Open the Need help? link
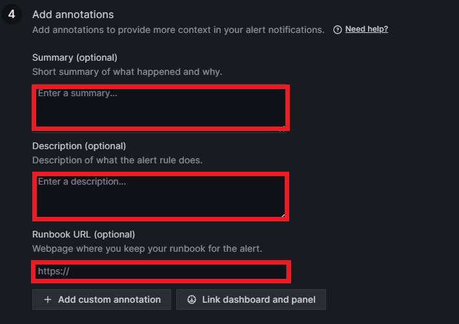 click(x=367, y=29)
